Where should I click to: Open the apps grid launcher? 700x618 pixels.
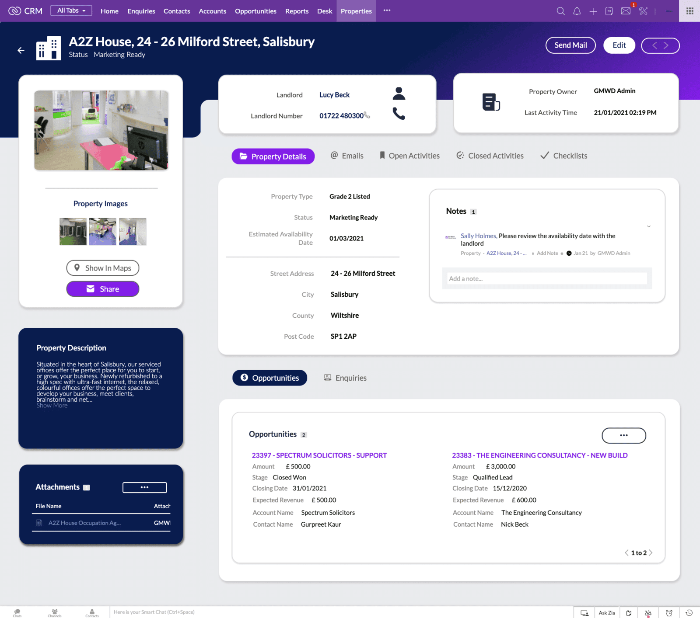click(x=689, y=11)
